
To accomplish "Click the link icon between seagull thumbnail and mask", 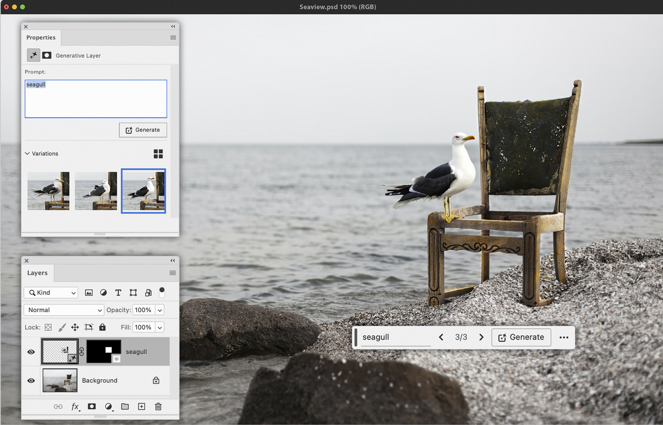I will point(82,352).
